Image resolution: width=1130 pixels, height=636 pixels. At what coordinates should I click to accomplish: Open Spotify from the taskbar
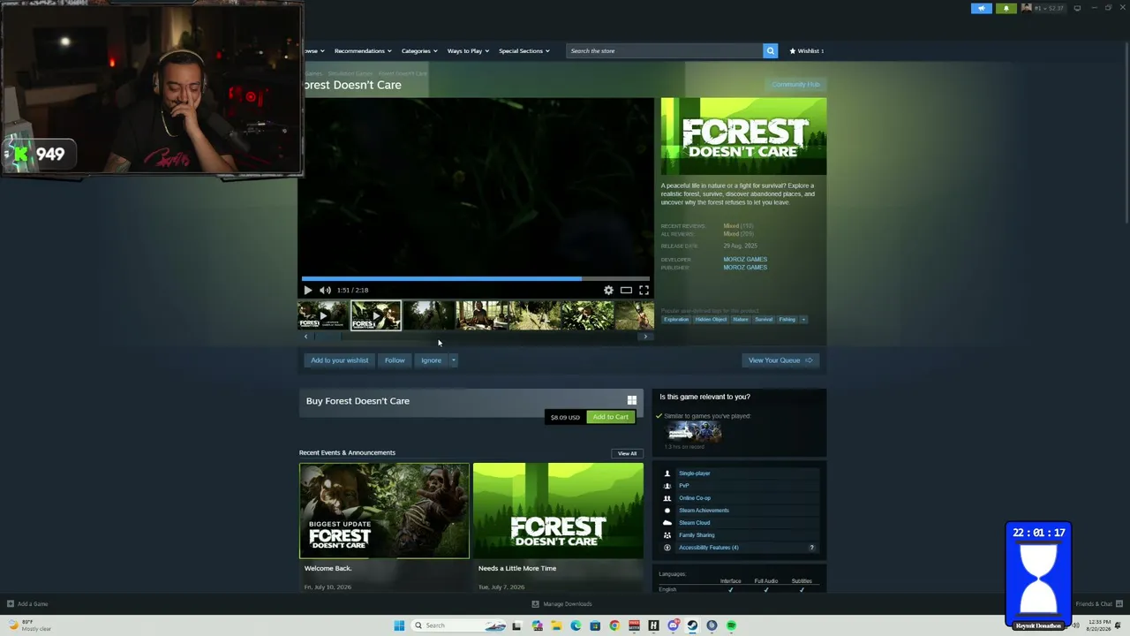731,625
